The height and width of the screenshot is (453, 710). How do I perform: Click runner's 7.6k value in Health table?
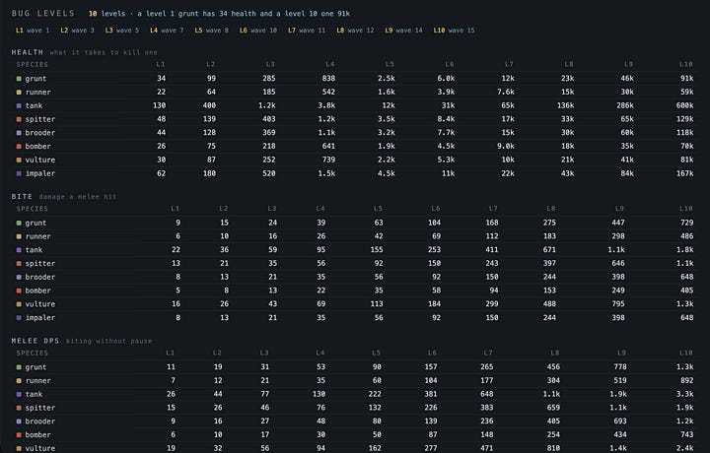[505, 93]
